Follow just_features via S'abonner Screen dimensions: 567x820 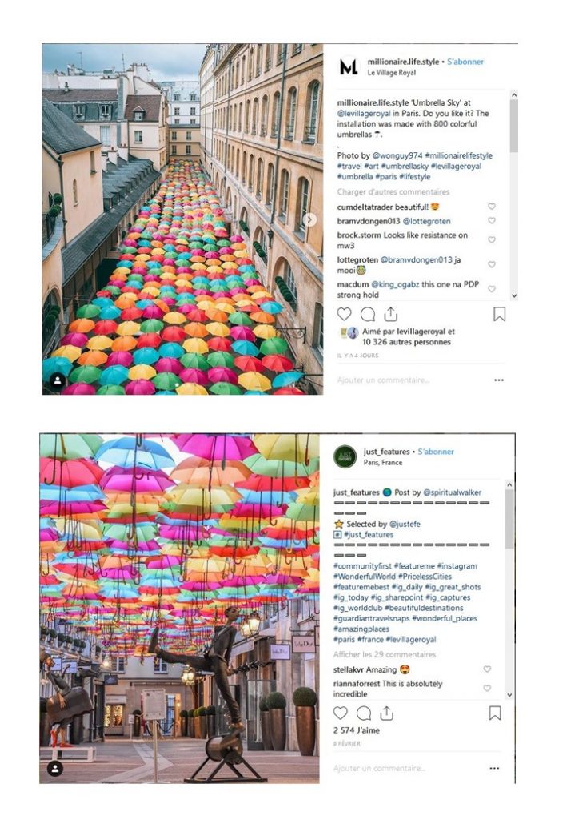tap(436, 452)
